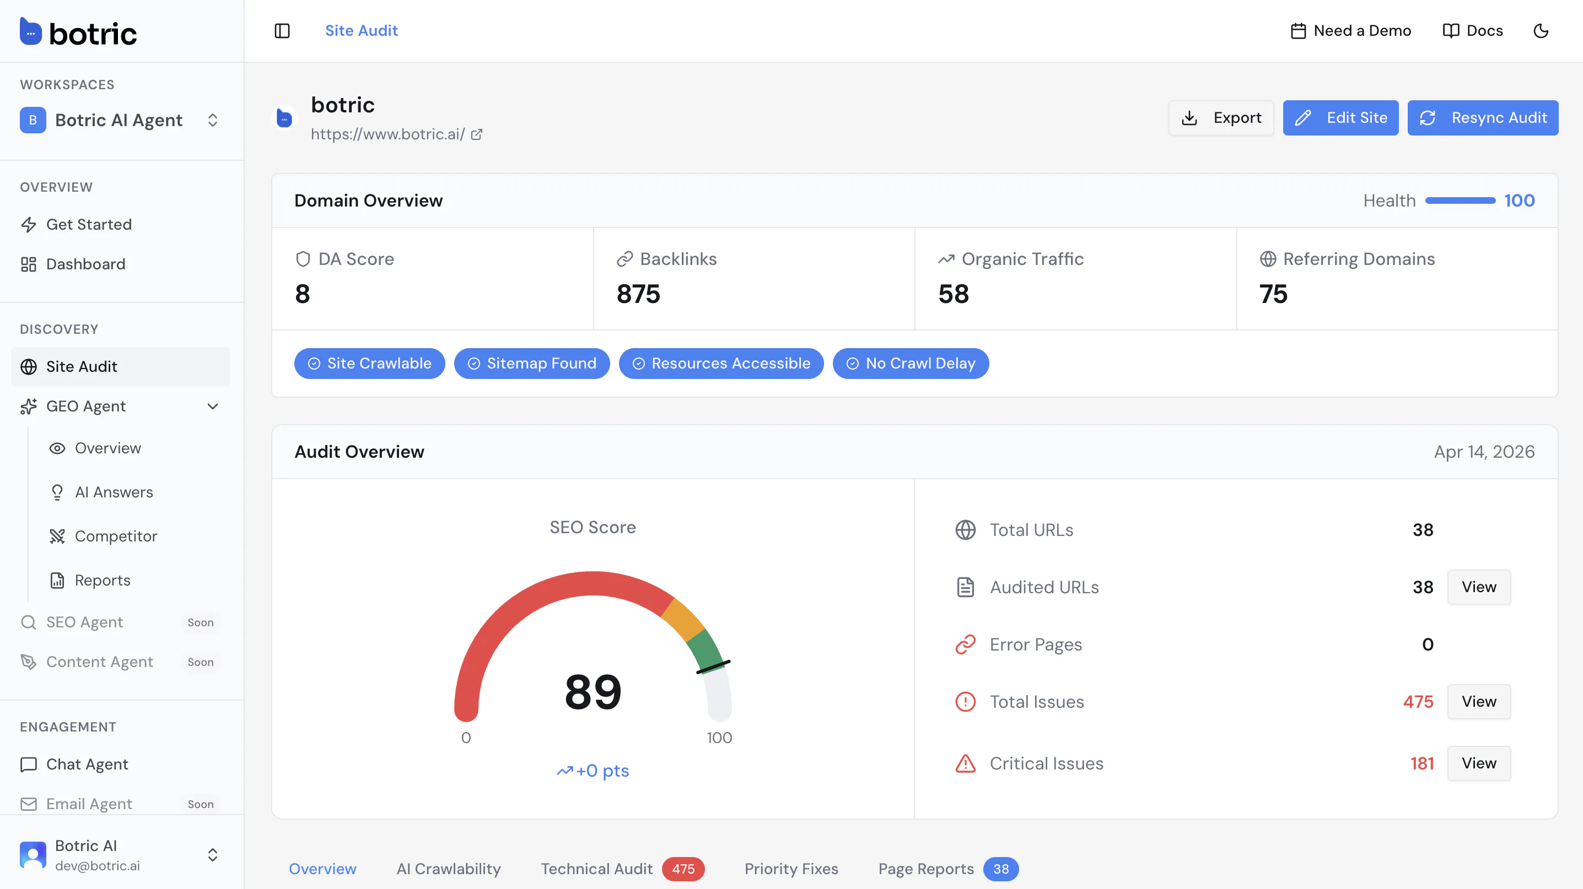Click the Resources Accessible badge
The height and width of the screenshot is (889, 1583).
[x=721, y=364]
